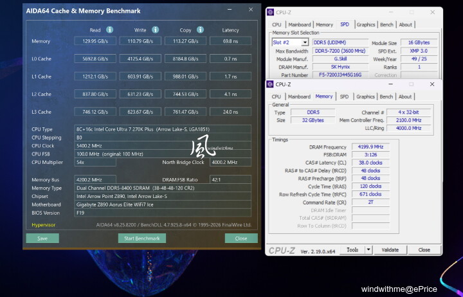Image resolution: width=463 pixels, height=297 pixels.
Task: Click the CPU-Z app icon in front window
Action: coord(270,84)
